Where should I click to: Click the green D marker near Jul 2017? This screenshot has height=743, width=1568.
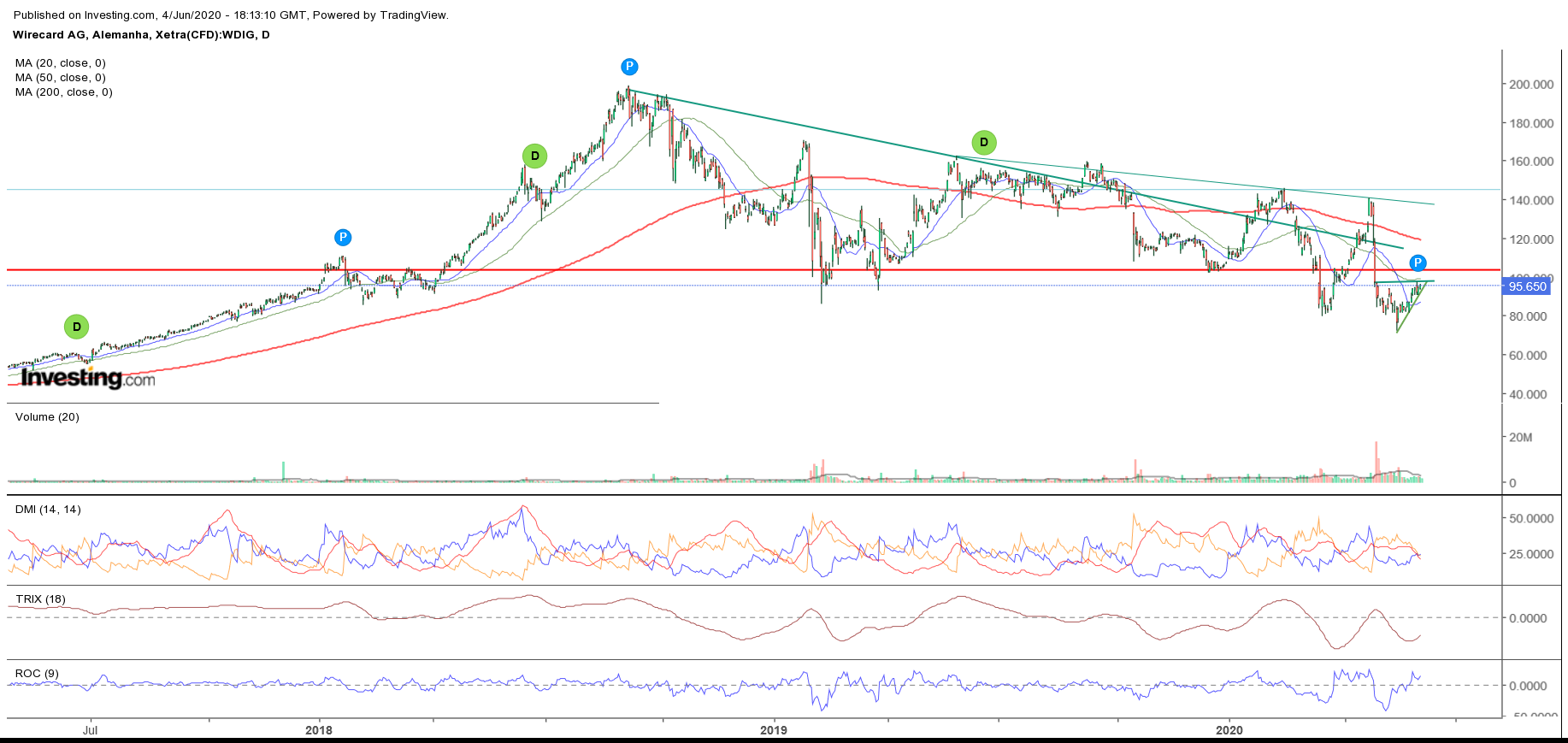pos(77,327)
